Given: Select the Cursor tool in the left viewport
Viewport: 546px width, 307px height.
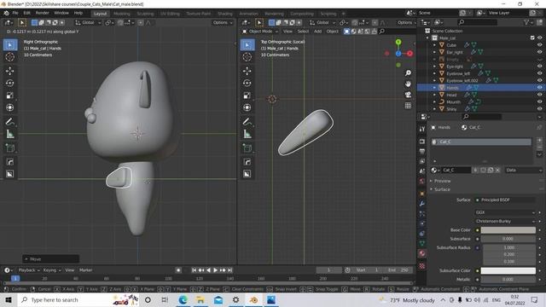Looking at the screenshot, I should click(x=9, y=57).
